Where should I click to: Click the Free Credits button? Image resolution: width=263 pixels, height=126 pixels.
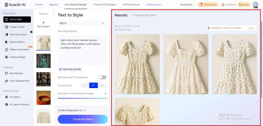[x=208, y=5]
